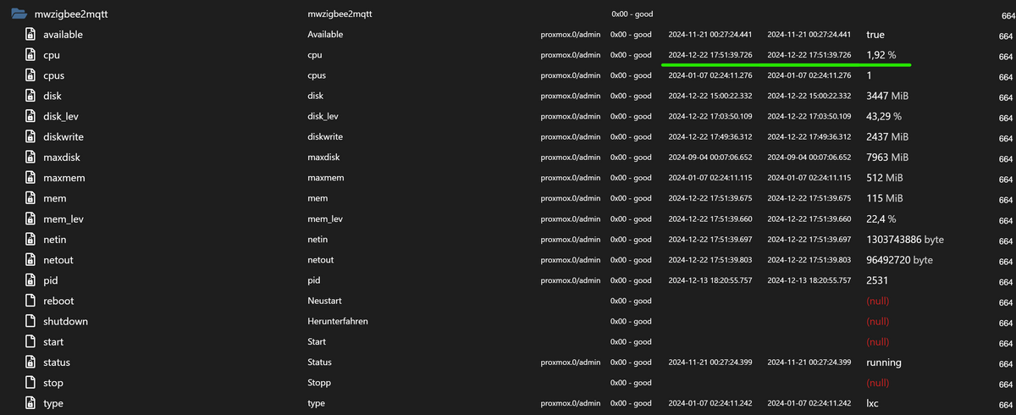Click the file icon beside available
This screenshot has width=1016, height=415.
[30, 35]
